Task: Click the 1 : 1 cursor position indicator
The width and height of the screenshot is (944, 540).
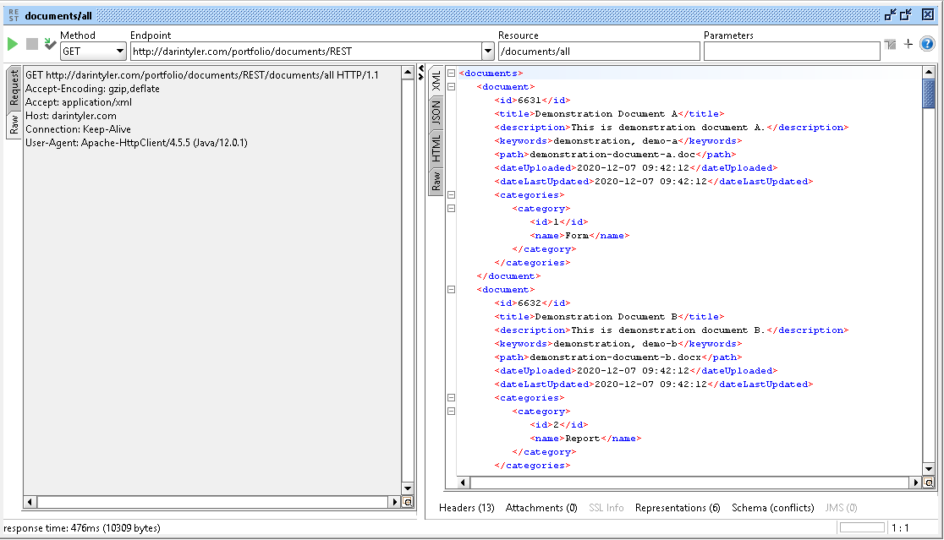Action: 901,528
